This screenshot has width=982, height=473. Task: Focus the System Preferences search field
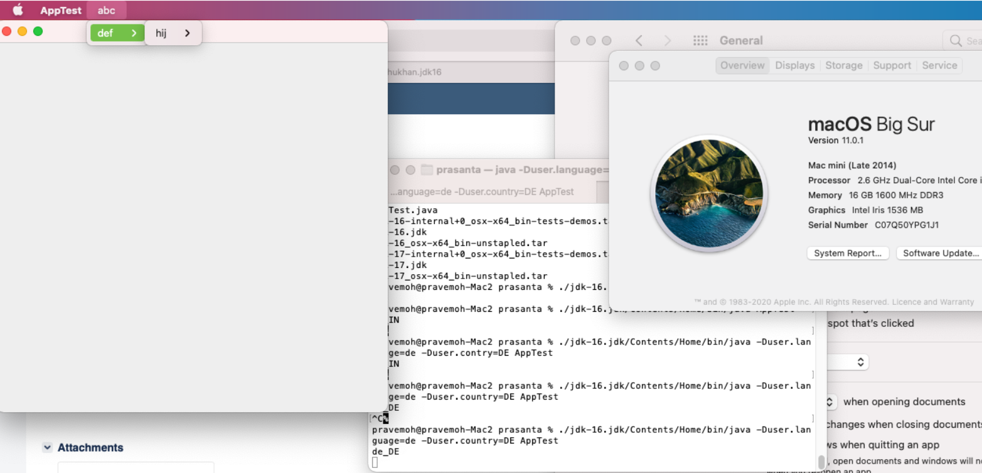(966, 41)
